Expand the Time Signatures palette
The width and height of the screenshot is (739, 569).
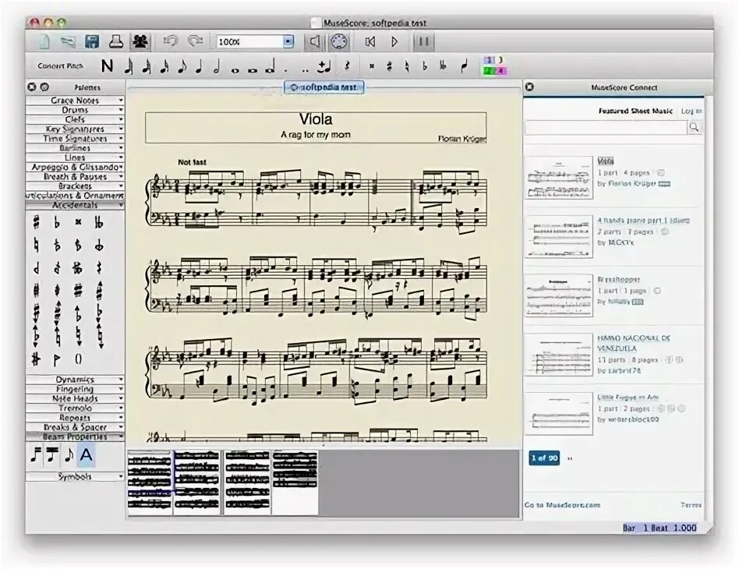pos(75,139)
